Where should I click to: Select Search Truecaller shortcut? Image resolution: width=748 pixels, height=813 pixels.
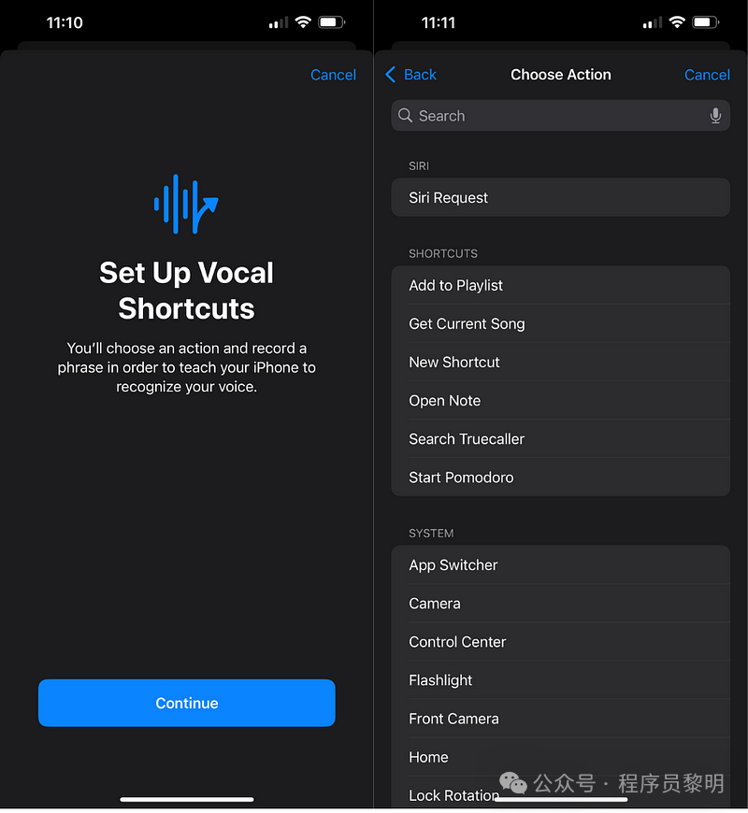pos(560,438)
